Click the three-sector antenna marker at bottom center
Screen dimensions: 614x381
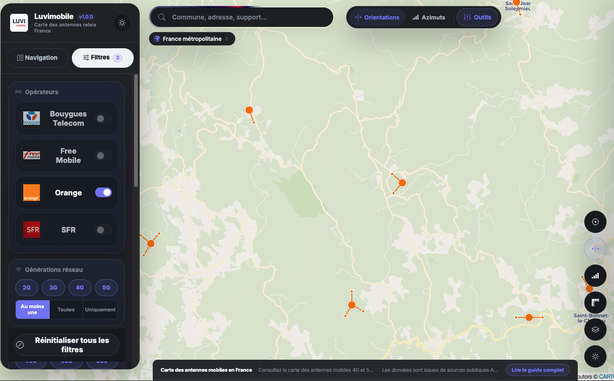tap(352, 305)
